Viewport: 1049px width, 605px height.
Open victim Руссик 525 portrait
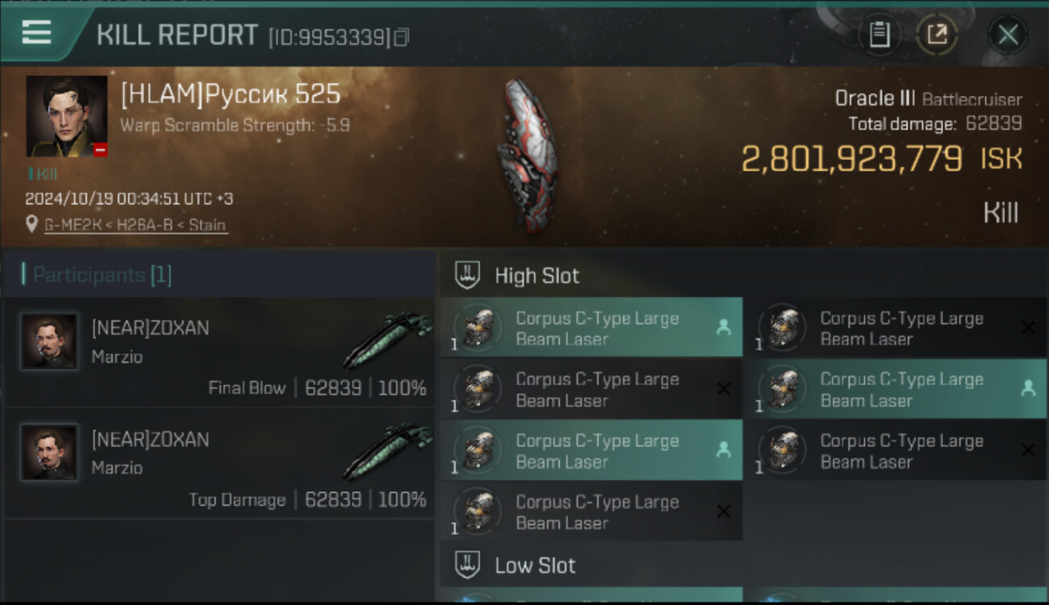pyautogui.click(x=66, y=115)
